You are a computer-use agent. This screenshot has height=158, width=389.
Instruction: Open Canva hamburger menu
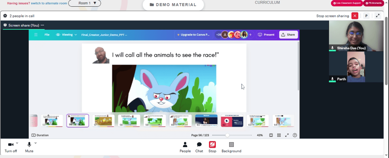36,35
